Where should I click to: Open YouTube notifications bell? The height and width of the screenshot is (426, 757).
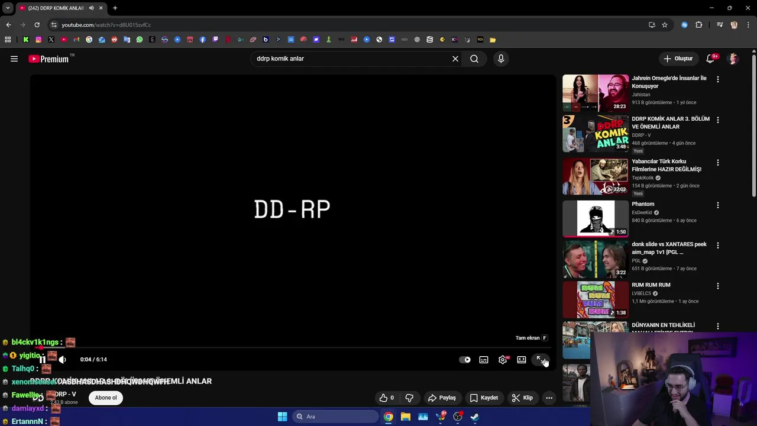(711, 59)
